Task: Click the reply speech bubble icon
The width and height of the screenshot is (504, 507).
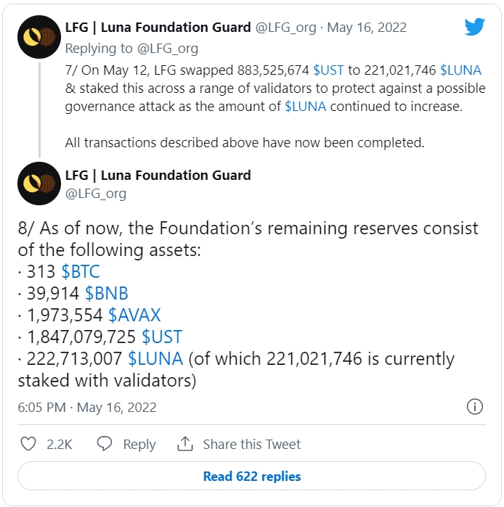Action: [105, 444]
